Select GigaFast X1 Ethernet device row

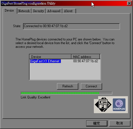(45, 61)
